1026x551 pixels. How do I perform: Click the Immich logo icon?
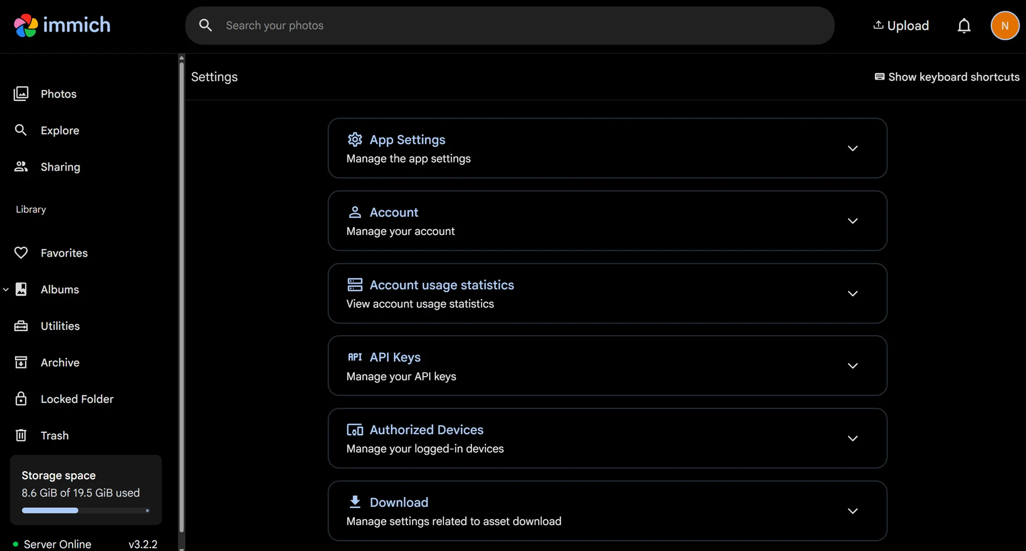pyautogui.click(x=26, y=25)
